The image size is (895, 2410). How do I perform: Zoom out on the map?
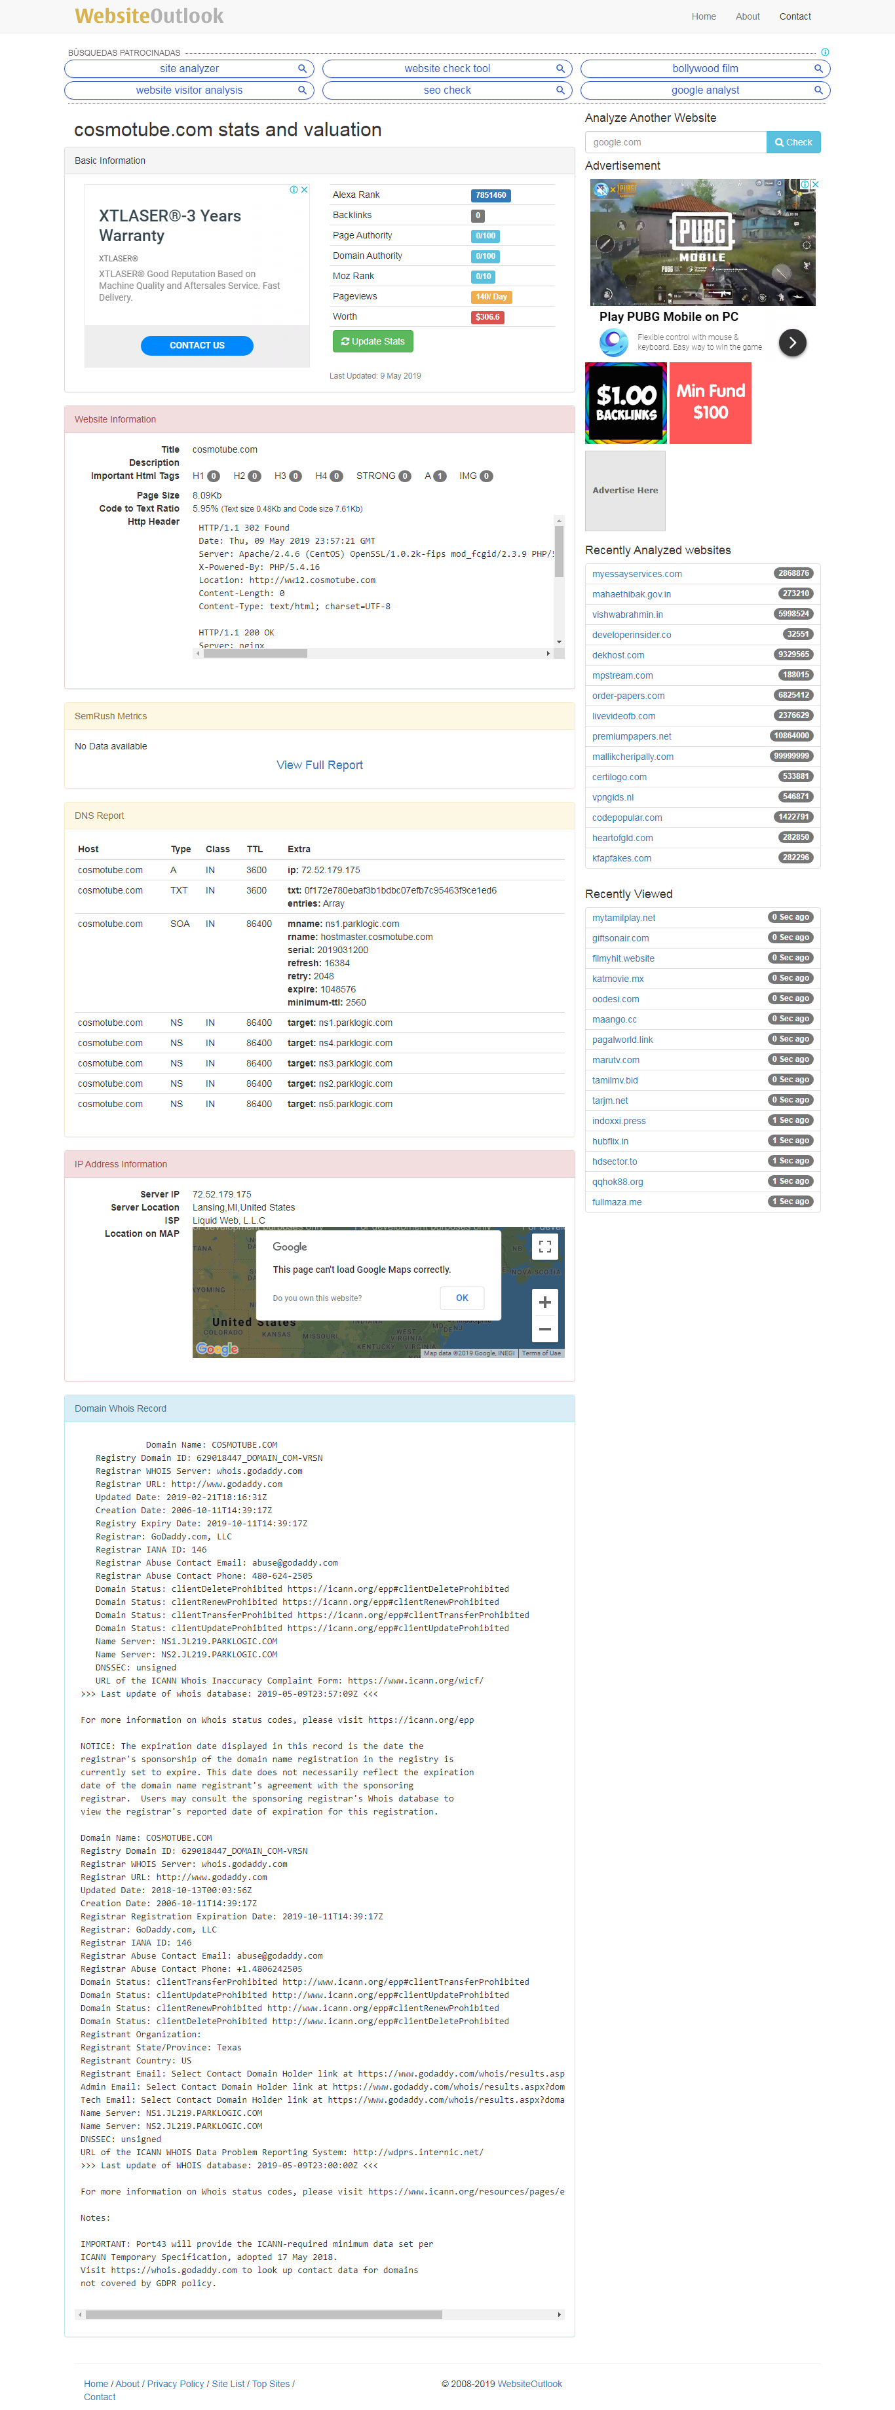[x=545, y=1328]
